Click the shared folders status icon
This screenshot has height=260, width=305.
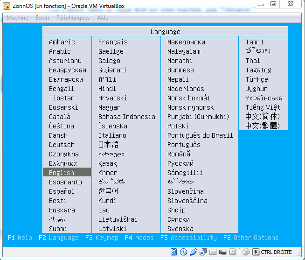[x=213, y=252]
